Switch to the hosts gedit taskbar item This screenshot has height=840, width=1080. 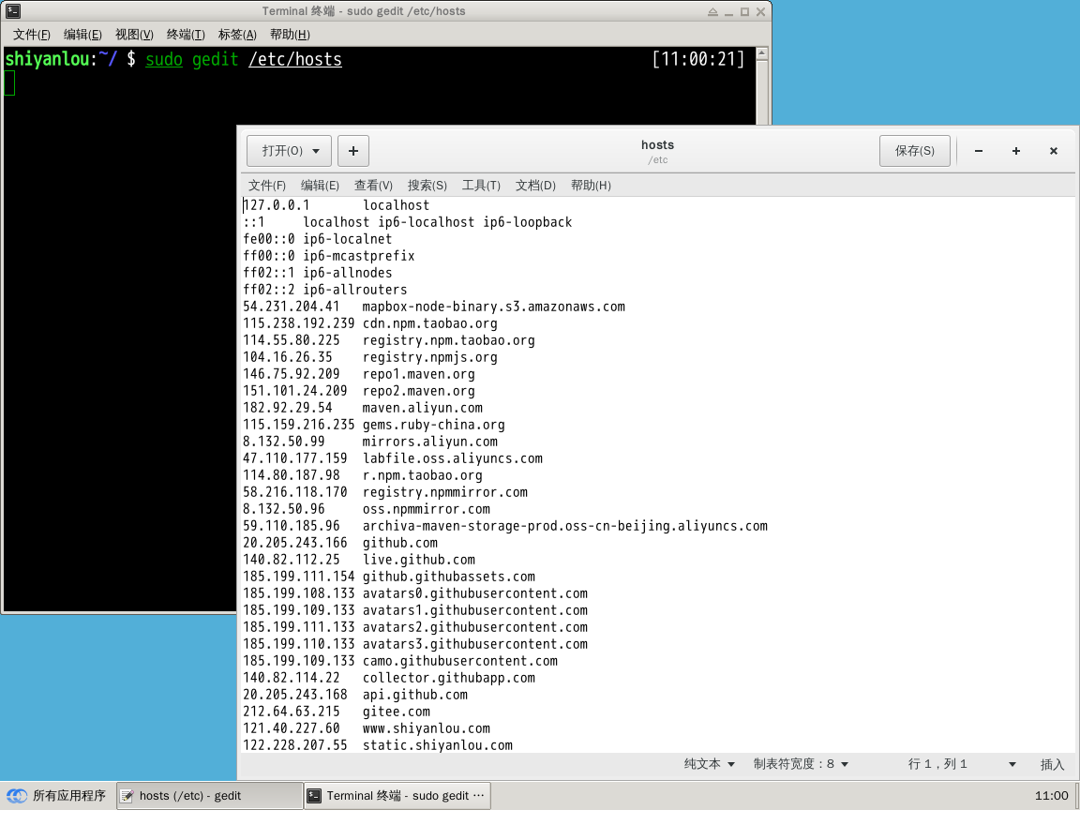[x=209, y=796]
